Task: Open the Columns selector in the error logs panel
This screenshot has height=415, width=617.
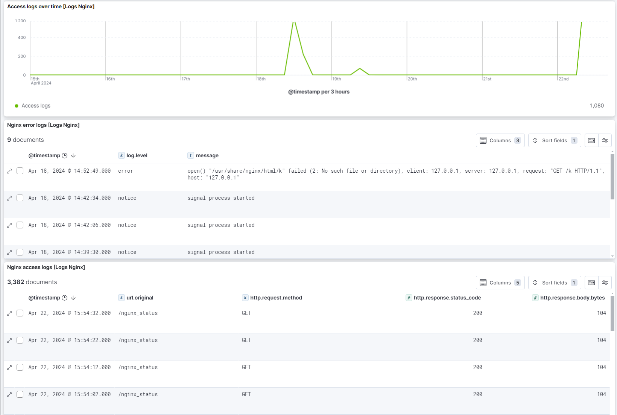Action: [x=500, y=140]
